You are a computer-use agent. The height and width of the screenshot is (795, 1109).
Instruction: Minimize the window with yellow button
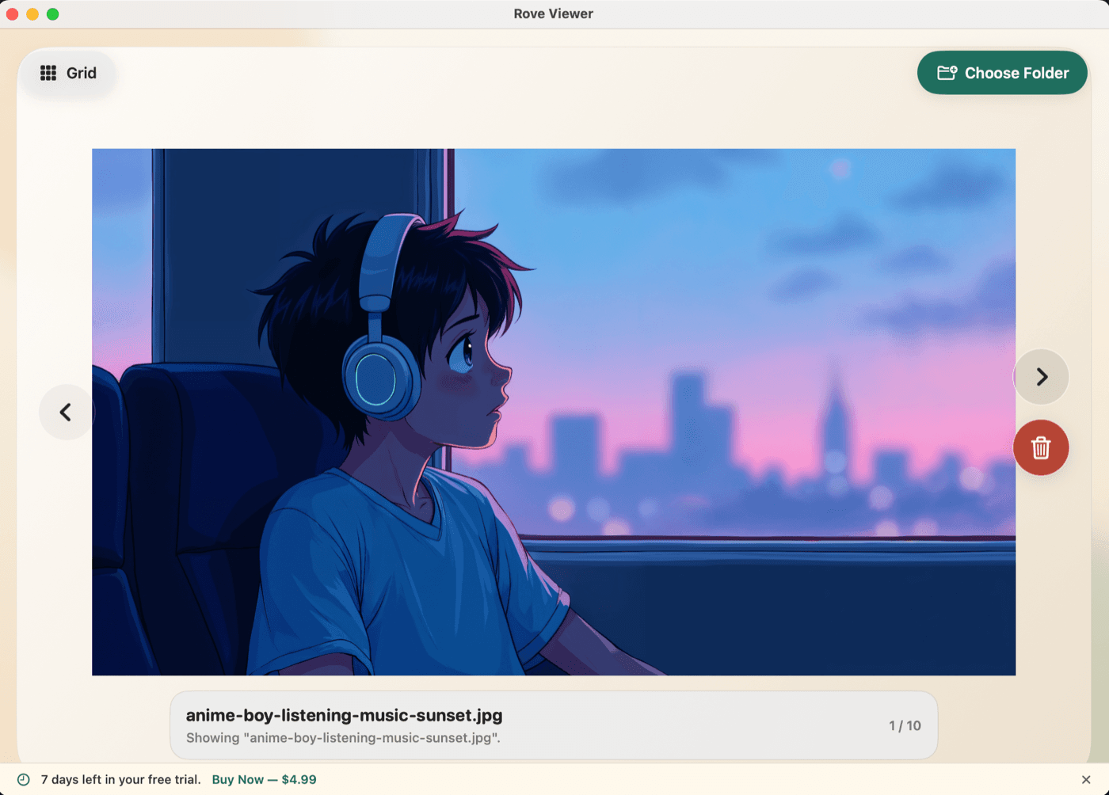32,14
